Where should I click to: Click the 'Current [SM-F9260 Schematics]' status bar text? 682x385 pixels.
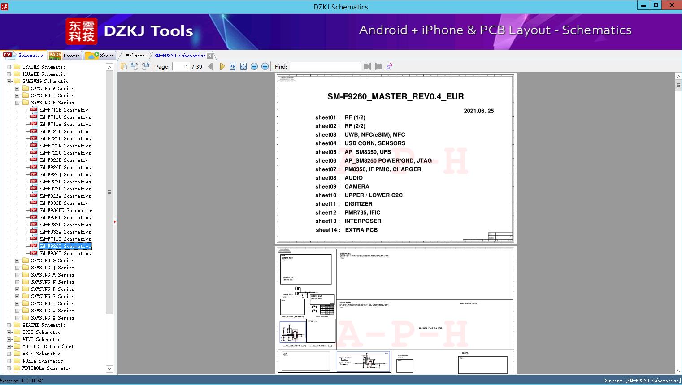click(x=641, y=381)
